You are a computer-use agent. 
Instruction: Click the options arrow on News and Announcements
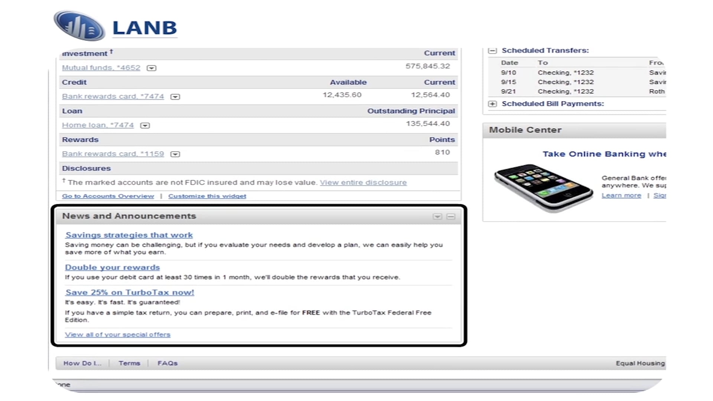[437, 216]
